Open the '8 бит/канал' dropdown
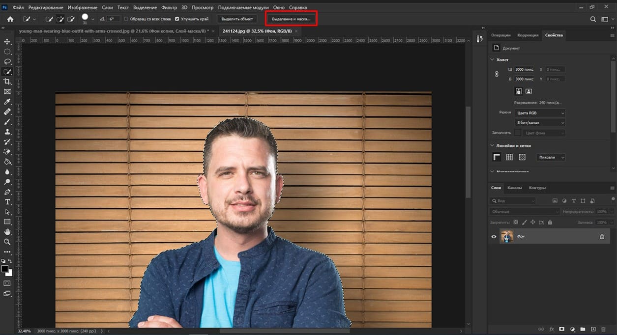Screen dimensions: 617x335 (540, 122)
